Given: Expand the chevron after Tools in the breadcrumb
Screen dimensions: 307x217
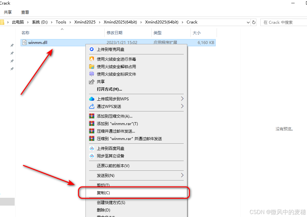Looking at the screenshot, I should pos(70,22).
